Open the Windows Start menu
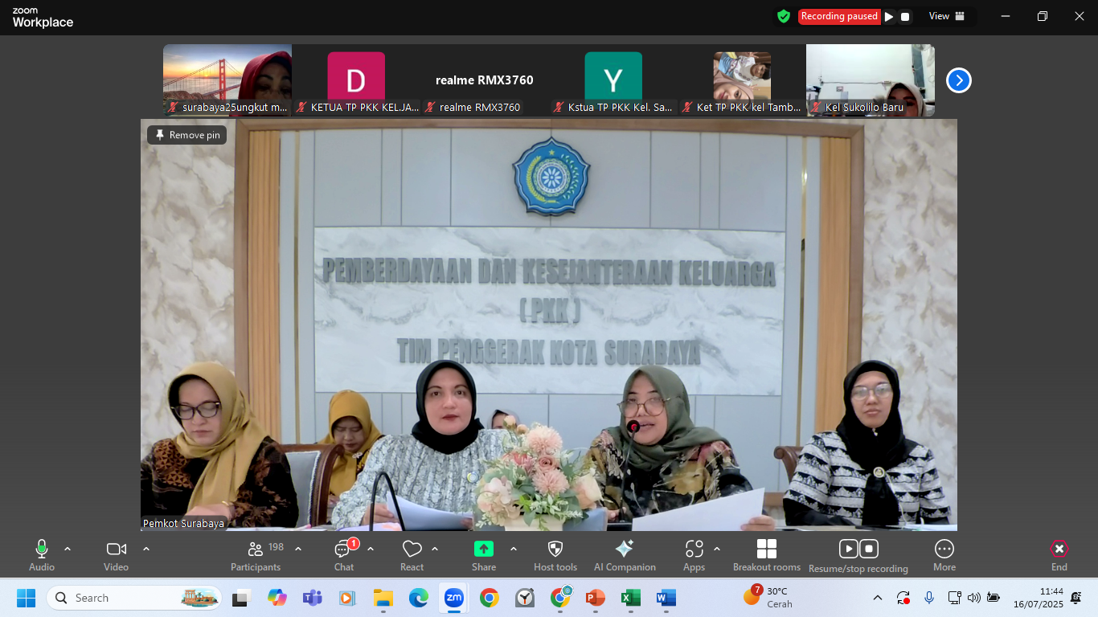The height and width of the screenshot is (617, 1098). (27, 598)
